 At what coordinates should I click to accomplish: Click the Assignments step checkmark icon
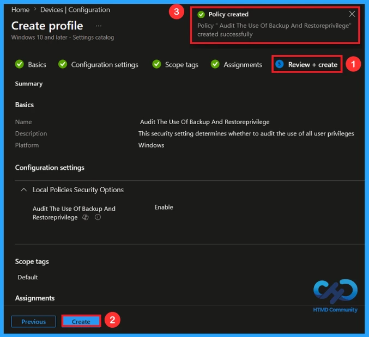(x=215, y=64)
